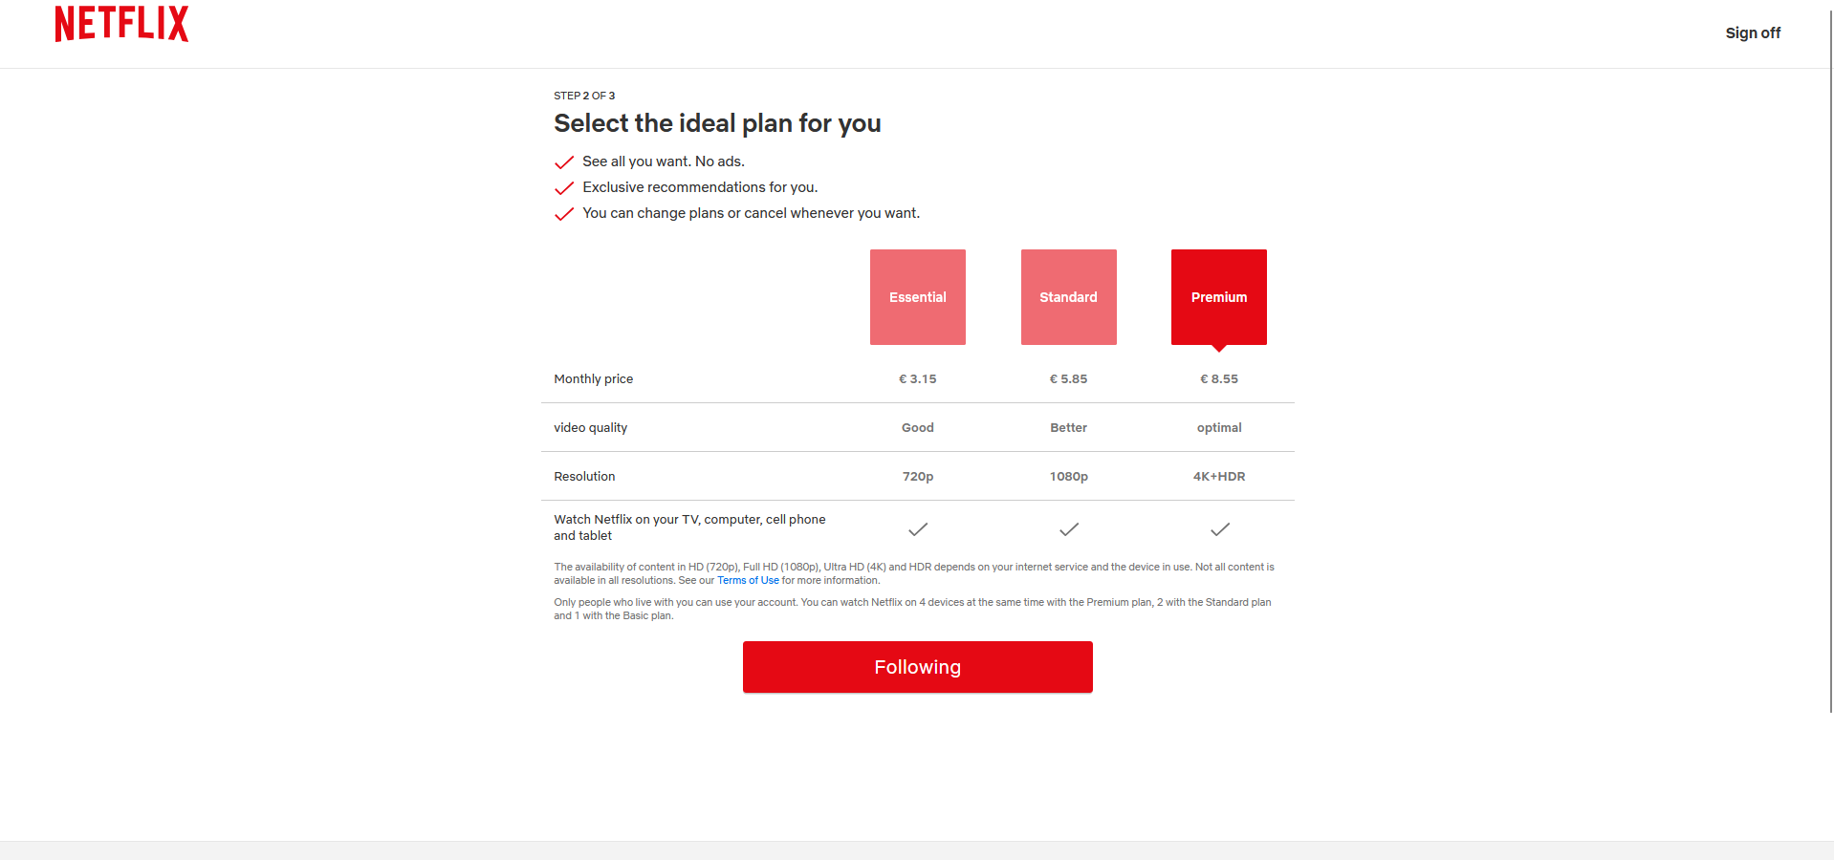Image resolution: width=1834 pixels, height=860 pixels.
Task: Select the Essential plan tile
Action: (x=918, y=297)
